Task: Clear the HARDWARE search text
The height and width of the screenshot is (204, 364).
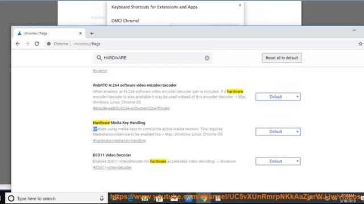Action: click(207, 58)
